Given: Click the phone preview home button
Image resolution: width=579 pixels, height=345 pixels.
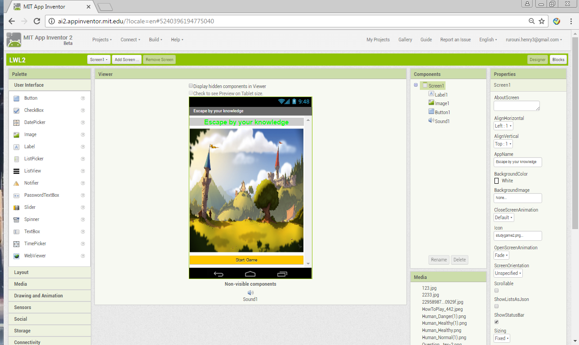Looking at the screenshot, I should [x=250, y=274].
